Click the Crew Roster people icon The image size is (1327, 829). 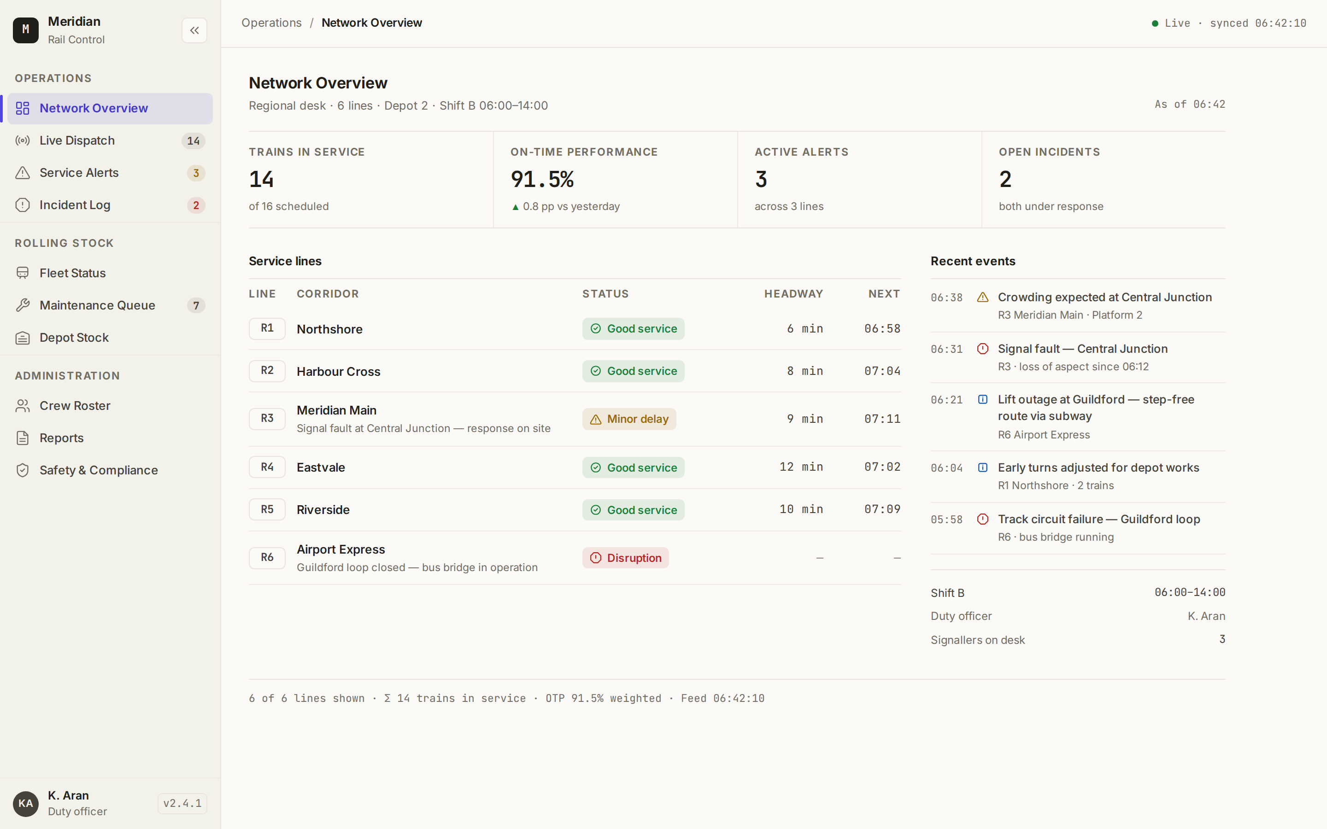coord(23,406)
